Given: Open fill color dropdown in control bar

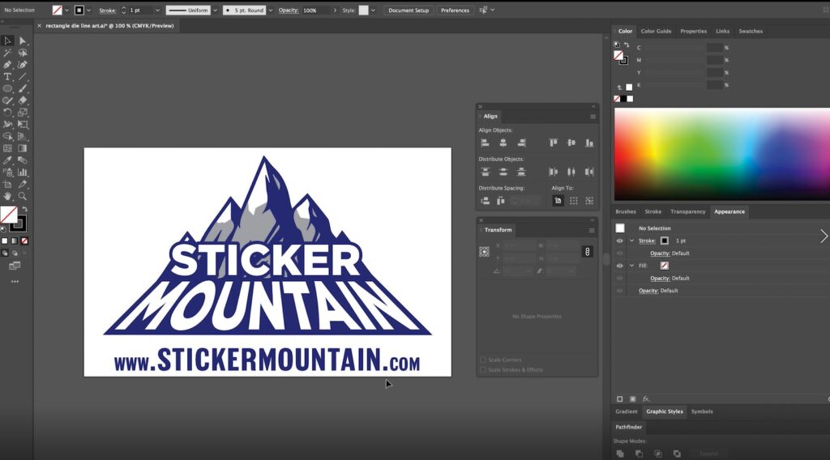Looking at the screenshot, I should tap(66, 10).
